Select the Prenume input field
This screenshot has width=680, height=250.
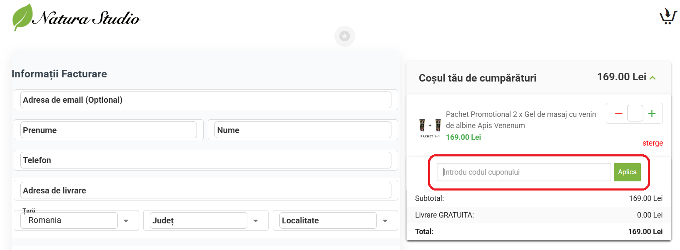click(x=108, y=130)
